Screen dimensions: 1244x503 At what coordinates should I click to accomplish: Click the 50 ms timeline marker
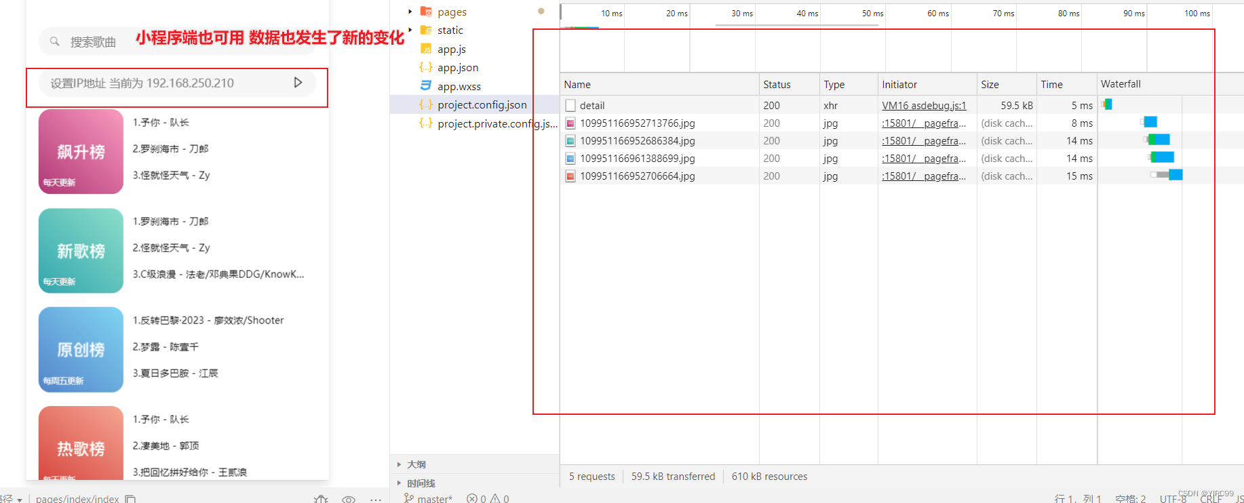pyautogui.click(x=872, y=14)
